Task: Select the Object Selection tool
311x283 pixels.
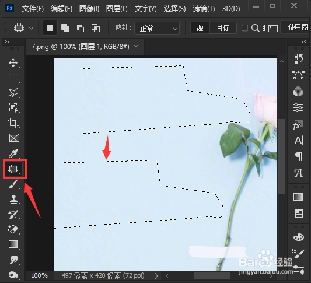Action: (x=13, y=108)
